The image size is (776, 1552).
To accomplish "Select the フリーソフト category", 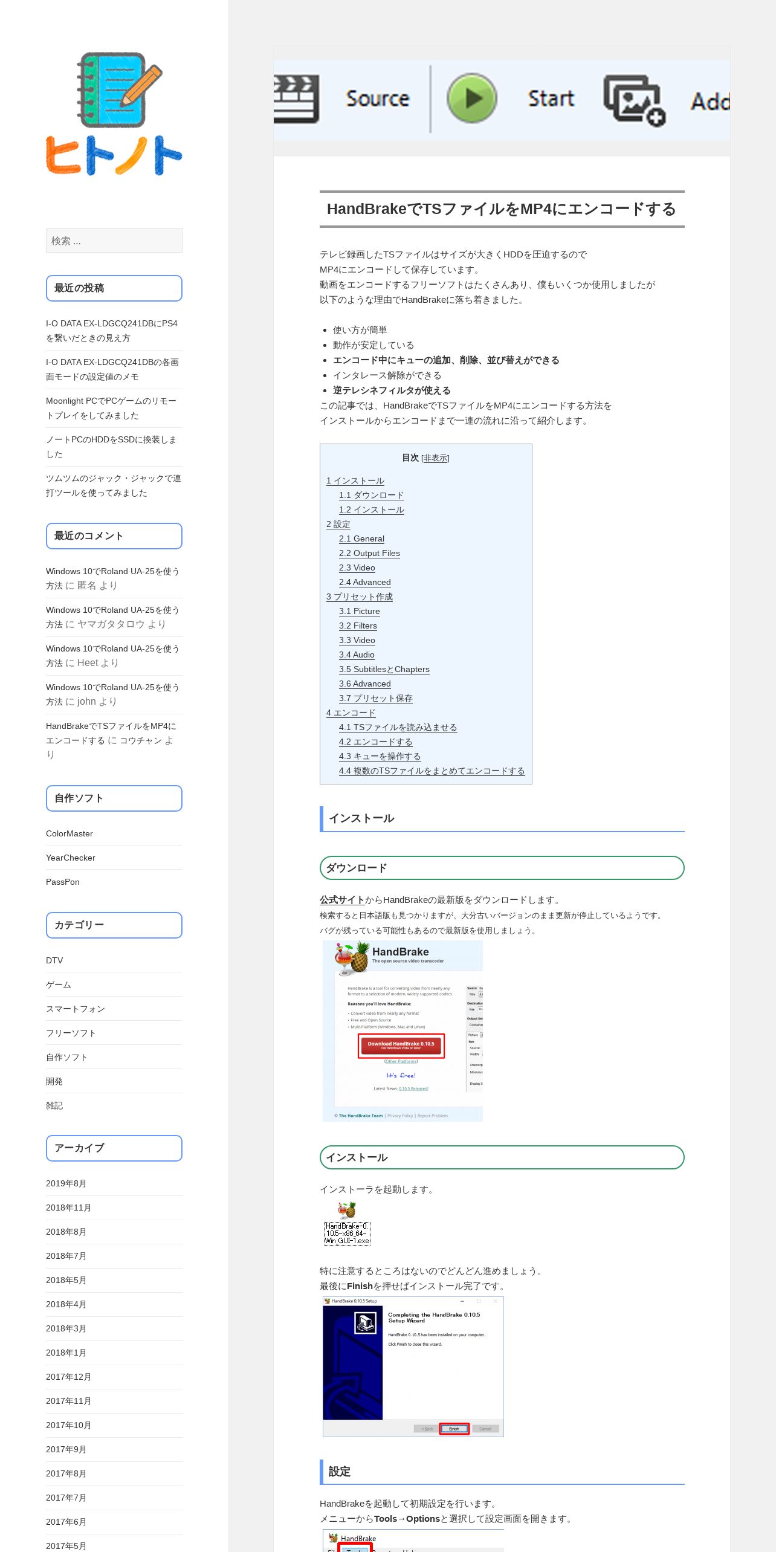I will tap(71, 1033).
